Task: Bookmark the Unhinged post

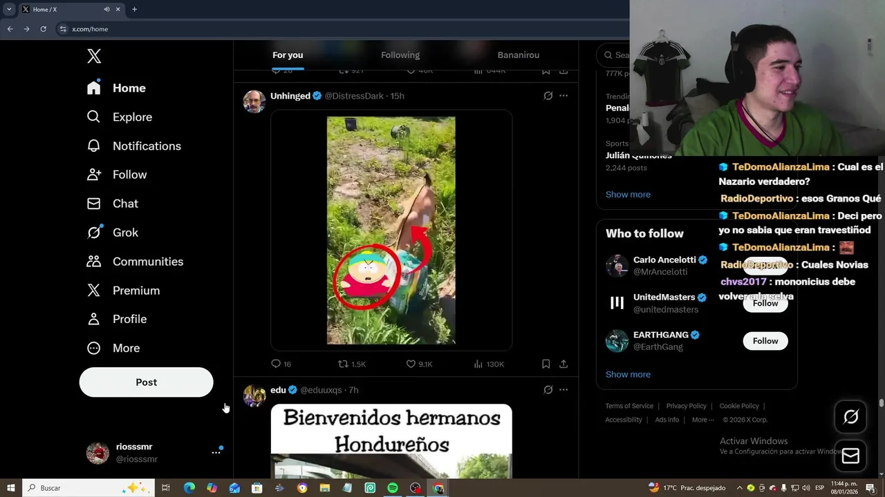Action: pos(546,364)
